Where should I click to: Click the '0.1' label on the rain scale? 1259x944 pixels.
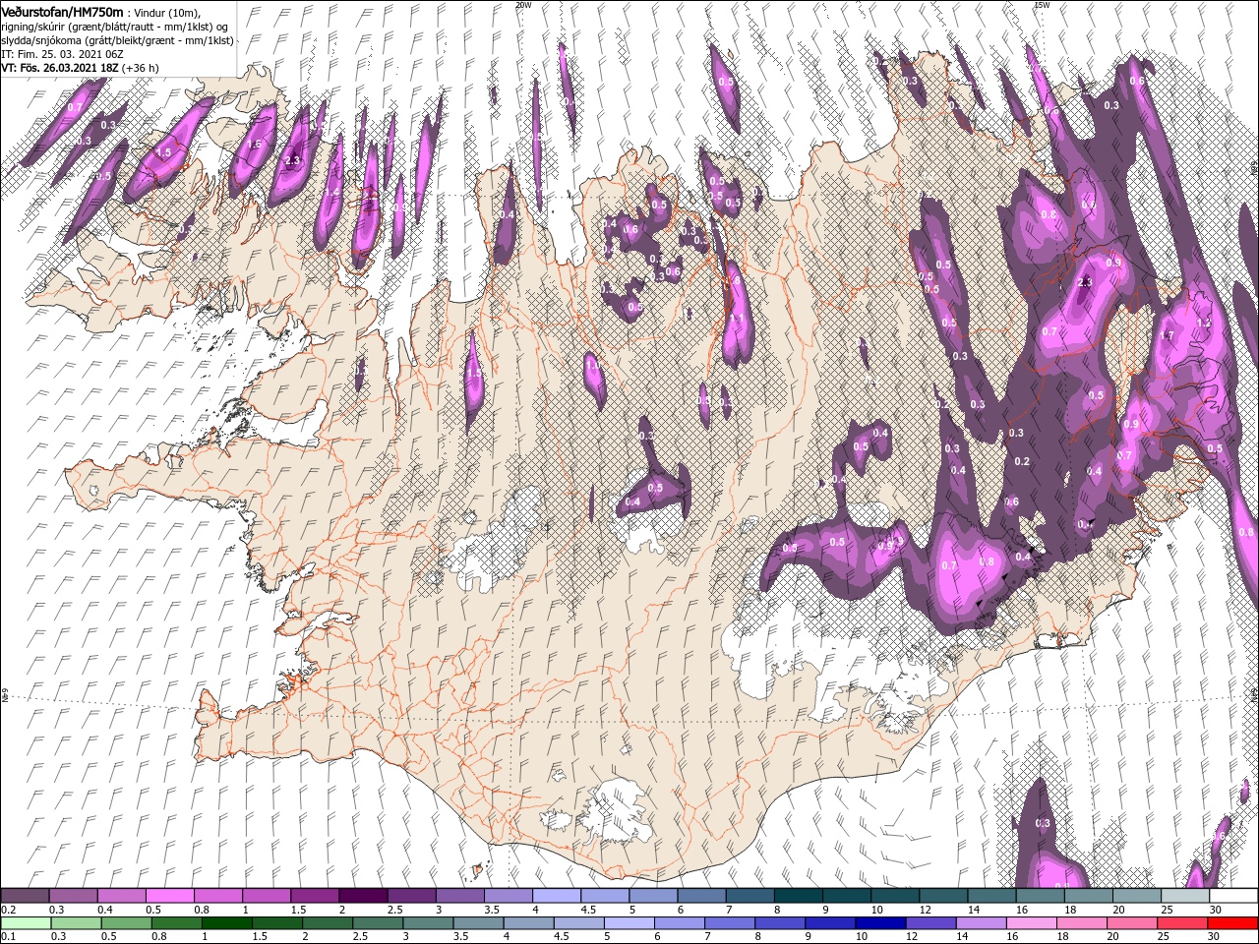pyautogui.click(x=8, y=937)
